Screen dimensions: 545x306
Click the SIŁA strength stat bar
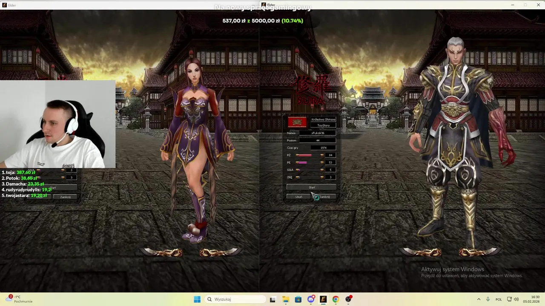pos(310,170)
